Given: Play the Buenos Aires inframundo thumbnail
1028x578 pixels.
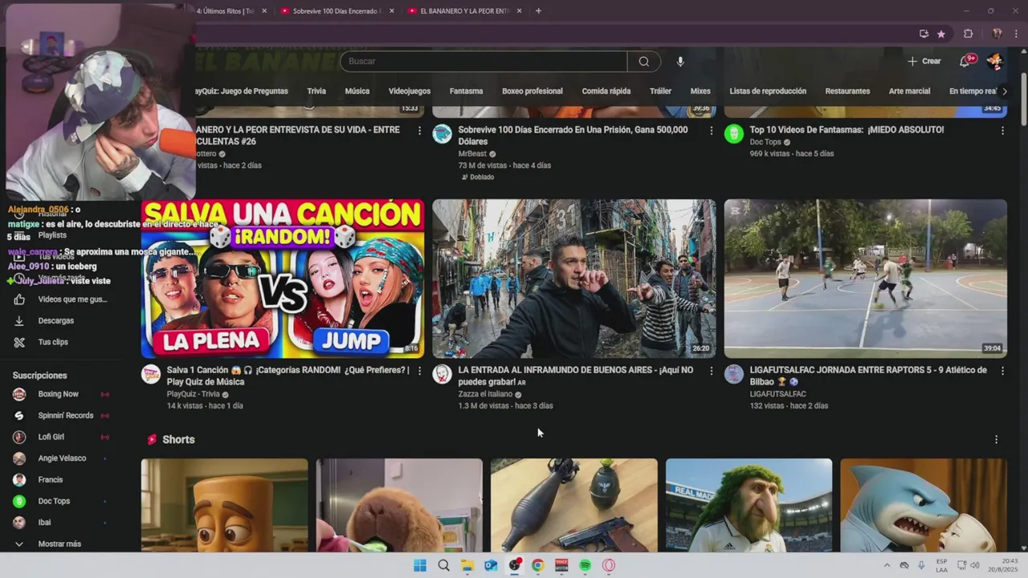Looking at the screenshot, I should (574, 279).
